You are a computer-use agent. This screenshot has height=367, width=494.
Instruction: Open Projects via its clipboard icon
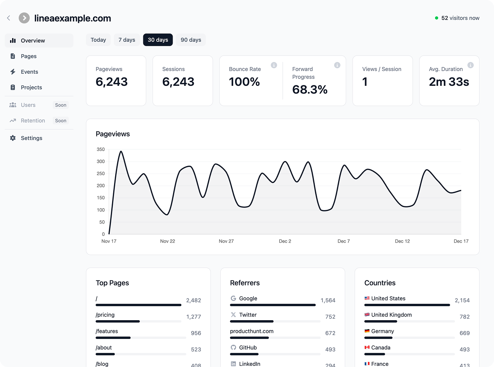(13, 87)
